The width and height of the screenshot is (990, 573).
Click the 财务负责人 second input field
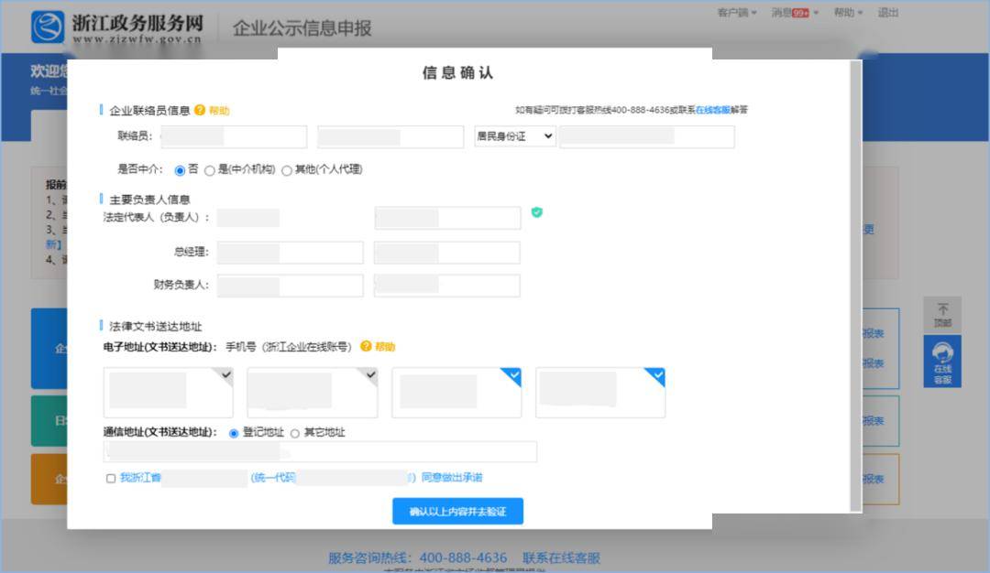[447, 286]
